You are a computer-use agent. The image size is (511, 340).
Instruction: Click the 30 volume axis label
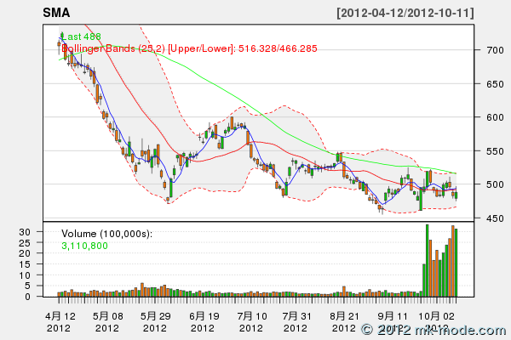[47, 232]
